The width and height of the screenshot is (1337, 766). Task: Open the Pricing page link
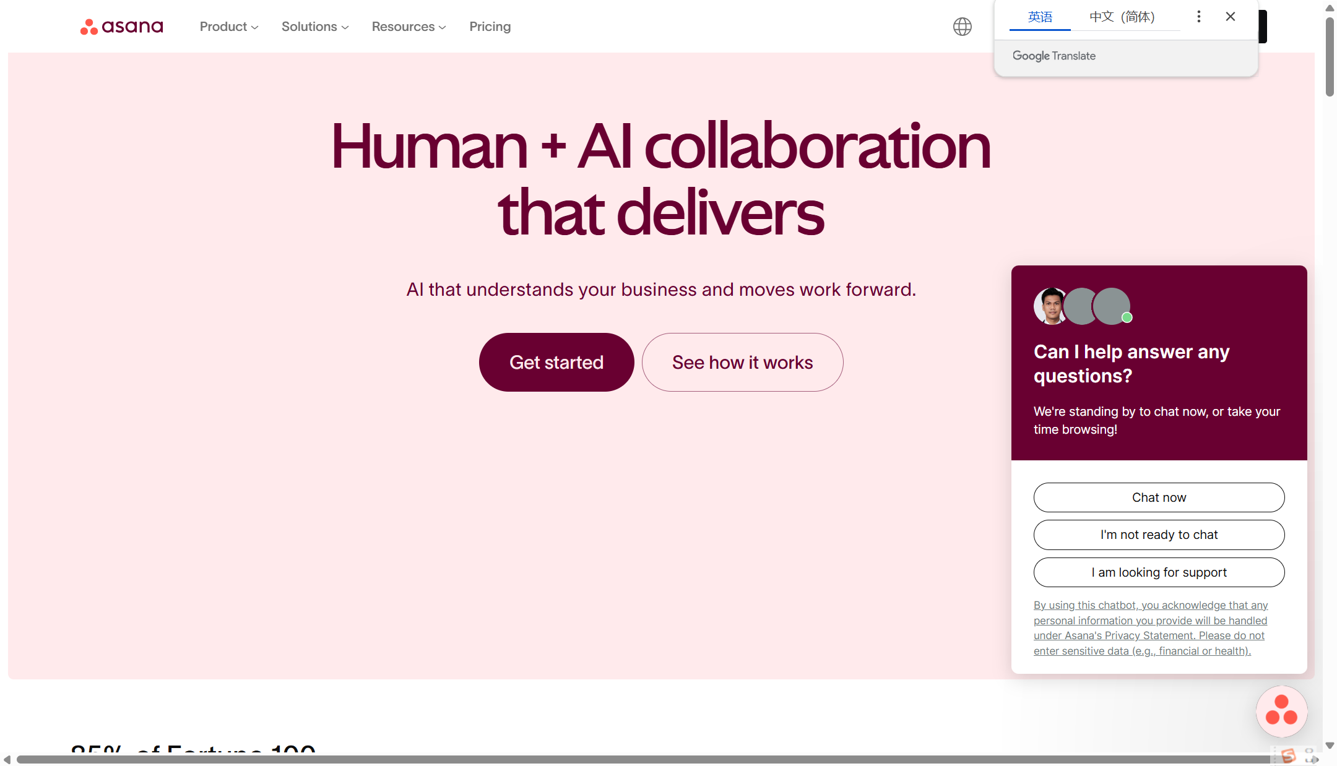(x=490, y=27)
